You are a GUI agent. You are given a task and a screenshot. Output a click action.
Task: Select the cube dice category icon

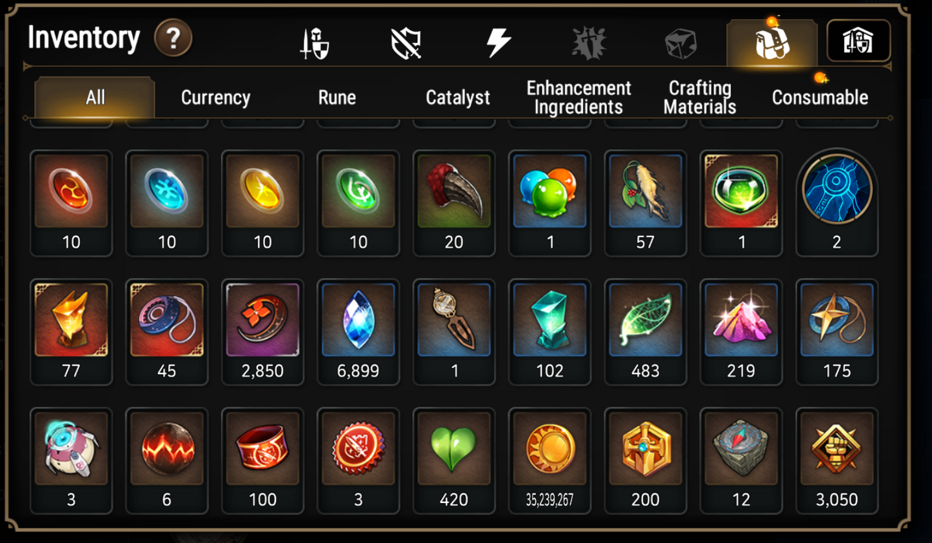(x=680, y=44)
